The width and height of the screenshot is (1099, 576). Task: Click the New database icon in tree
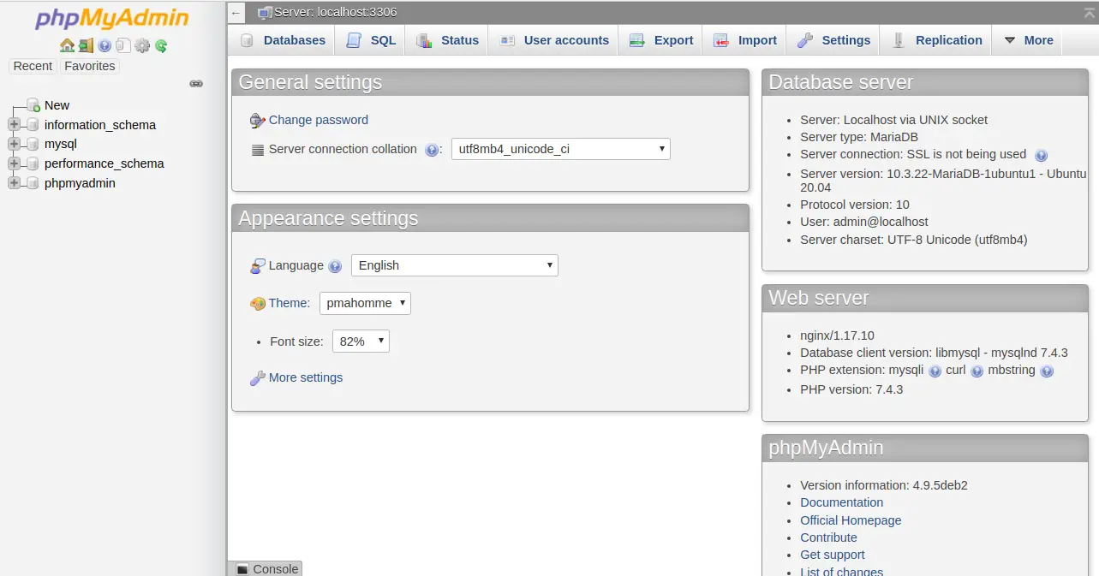click(x=33, y=105)
